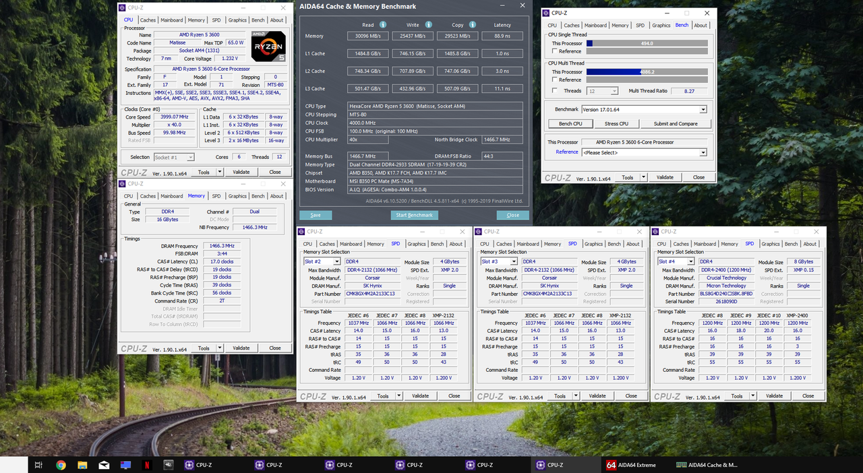Enable Reference checkbox under CPU Single Thread
863x473 pixels.
(x=555, y=51)
